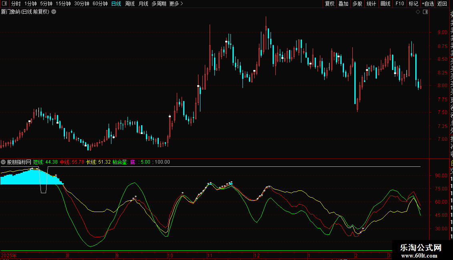Click the 厦门象屿(日线.前复权) chart title
Image resolution: width=453 pixels, height=260 pixels.
click(x=25, y=12)
